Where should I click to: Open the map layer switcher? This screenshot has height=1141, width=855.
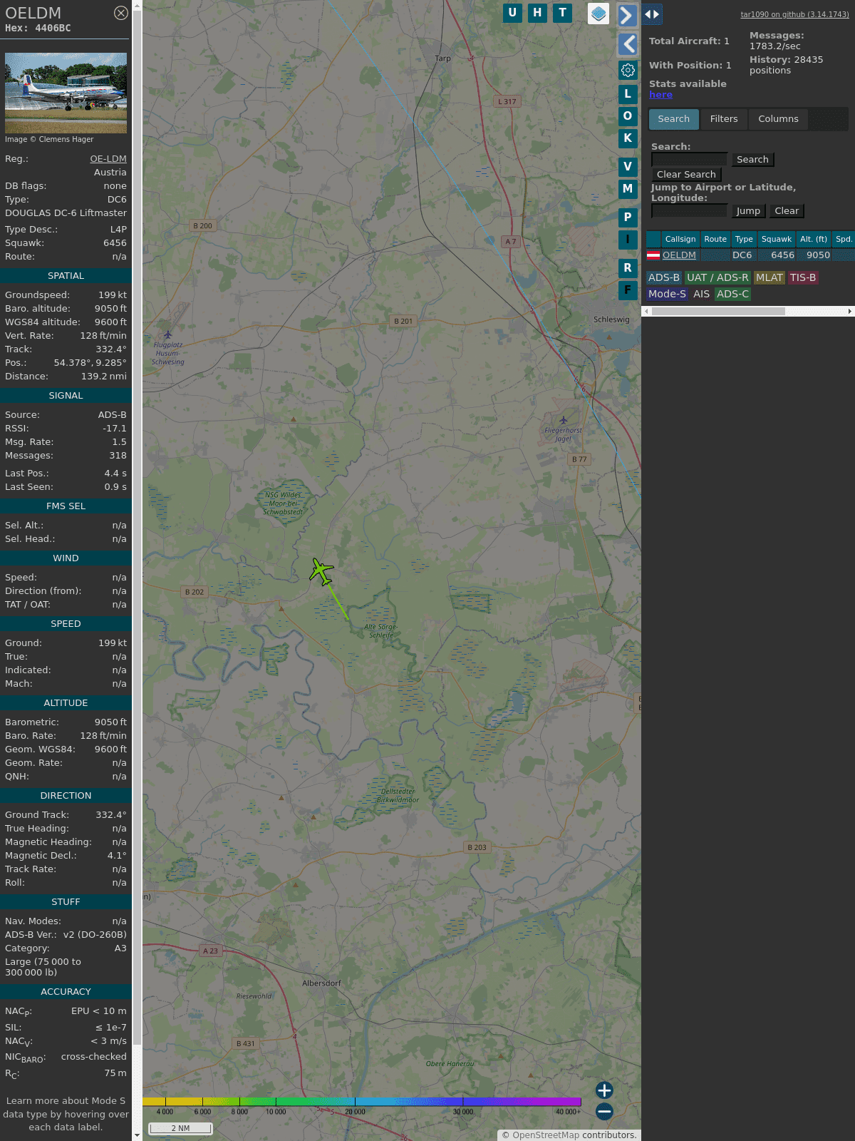(x=598, y=14)
